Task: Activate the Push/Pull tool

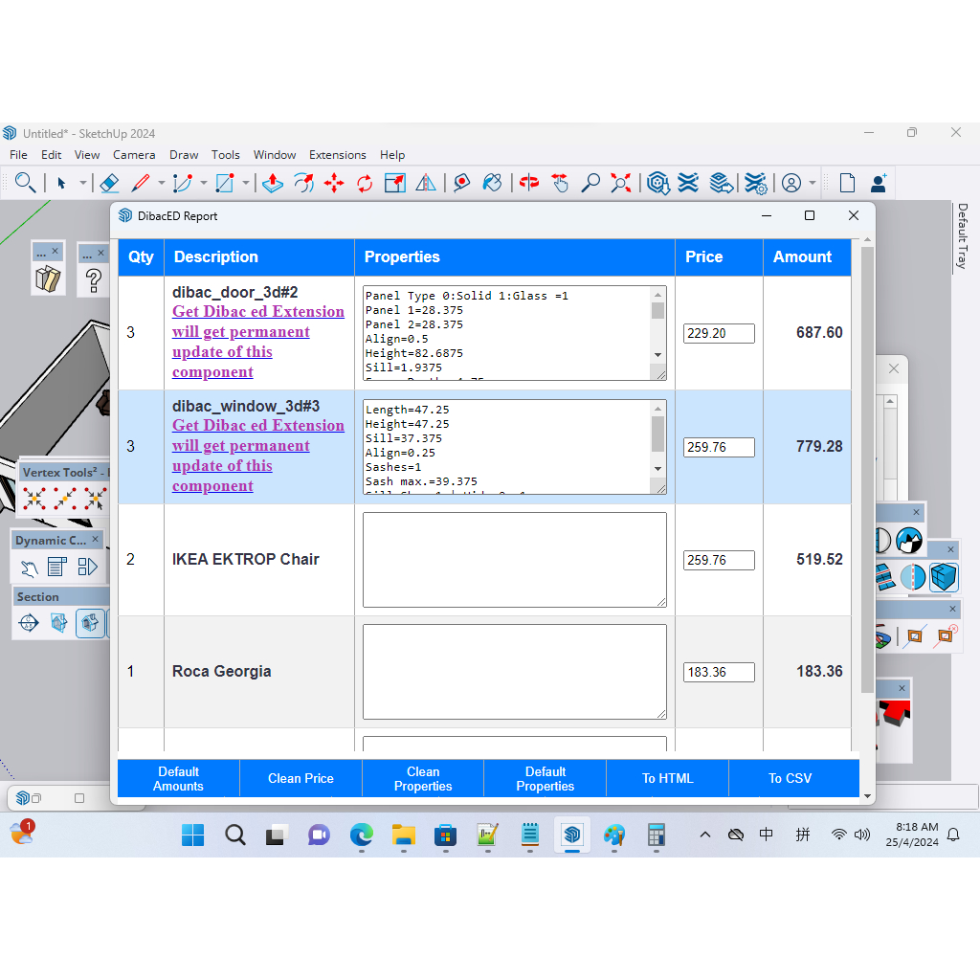Action: [x=273, y=183]
